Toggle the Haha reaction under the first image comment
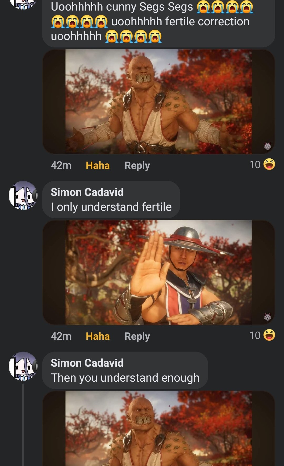284x466 pixels. 98,166
